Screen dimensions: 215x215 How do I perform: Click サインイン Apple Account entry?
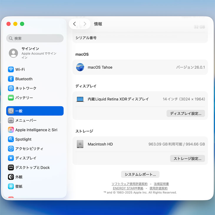click(35, 53)
